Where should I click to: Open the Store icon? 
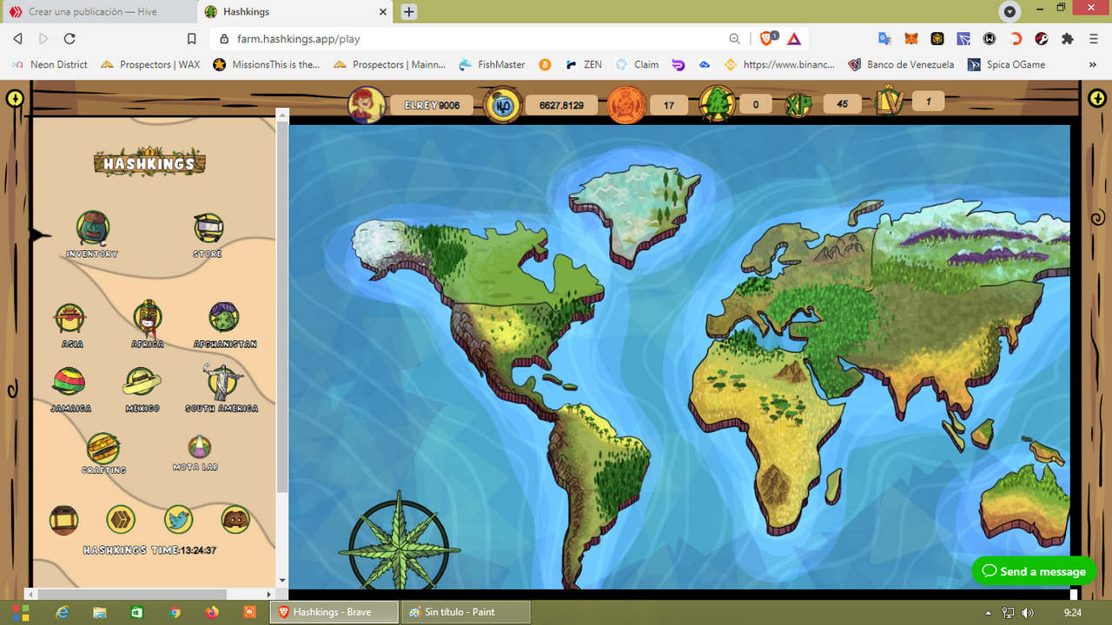point(208,229)
